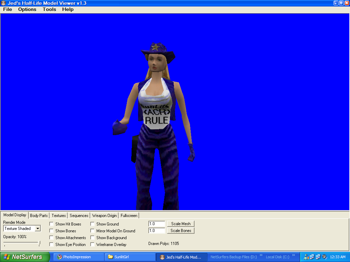Switch to the Body Parts tab
The width and height of the screenshot is (350, 262).
[39, 216]
